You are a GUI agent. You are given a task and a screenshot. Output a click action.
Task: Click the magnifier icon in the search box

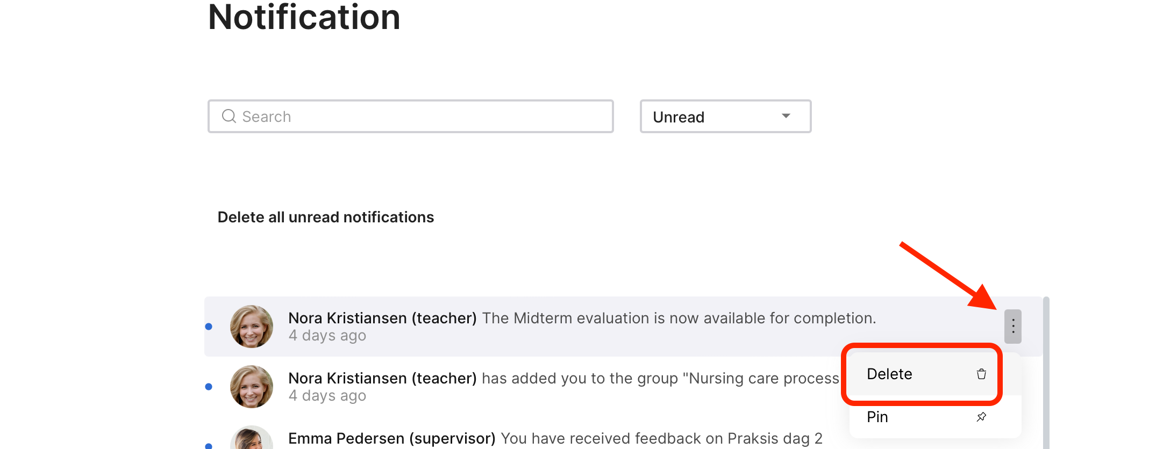tap(229, 116)
